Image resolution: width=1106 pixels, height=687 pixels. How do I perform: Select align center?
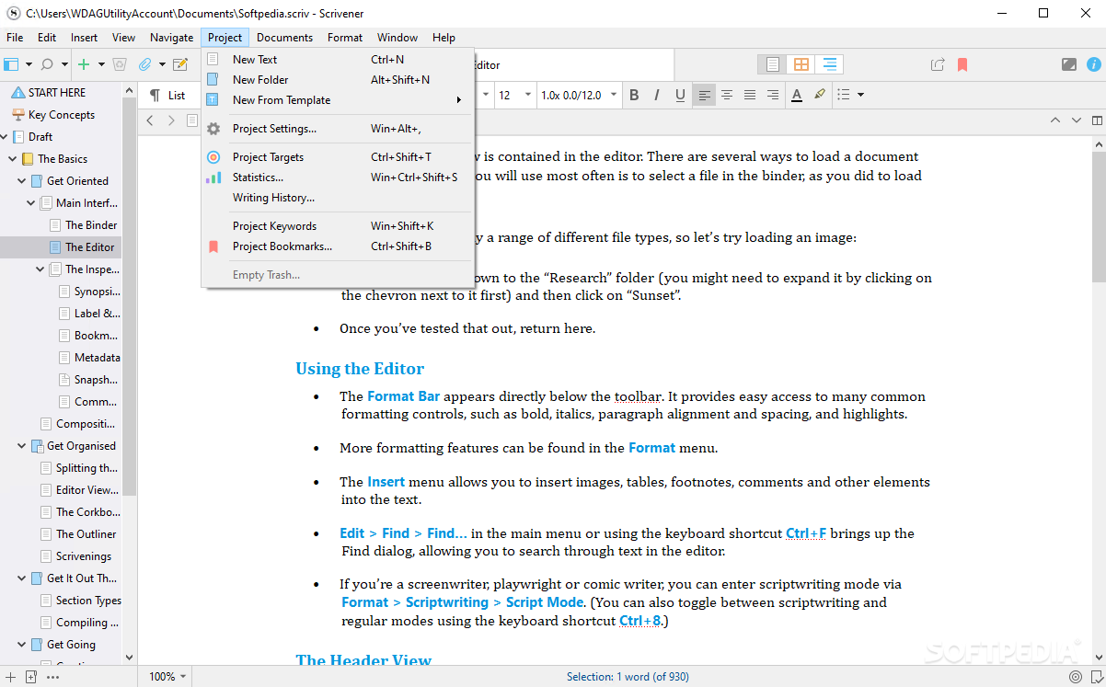click(x=727, y=95)
